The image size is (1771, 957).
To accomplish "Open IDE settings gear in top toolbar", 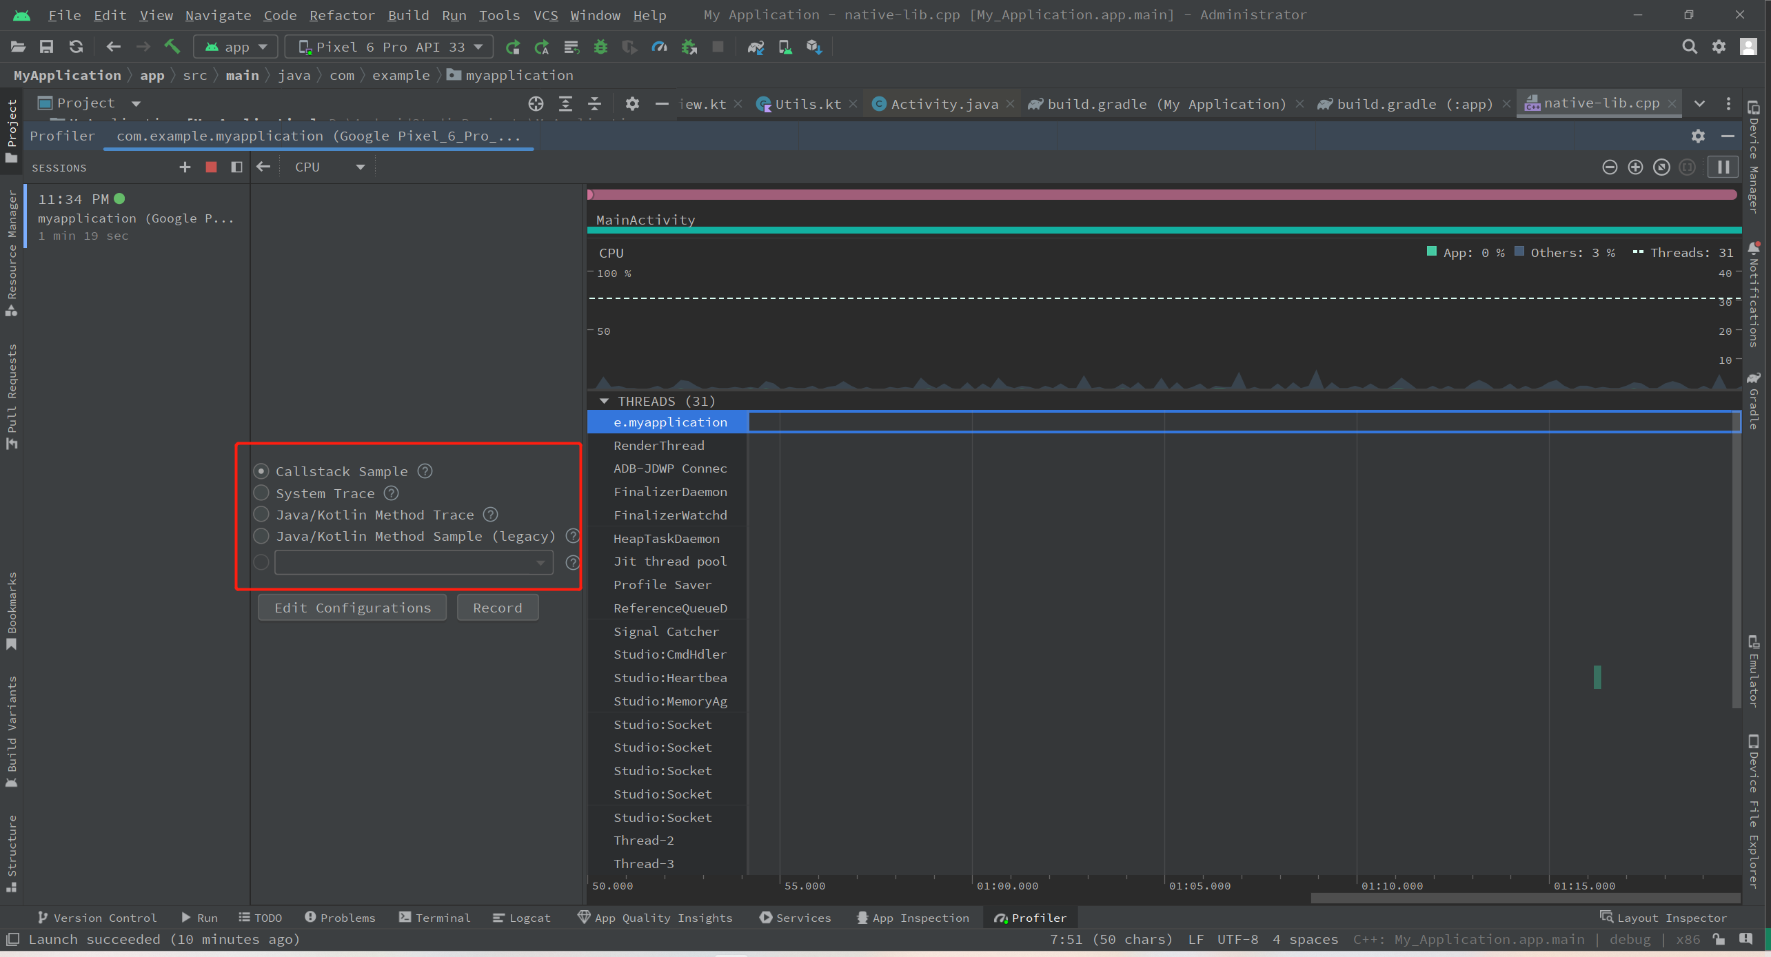I will (x=1719, y=47).
